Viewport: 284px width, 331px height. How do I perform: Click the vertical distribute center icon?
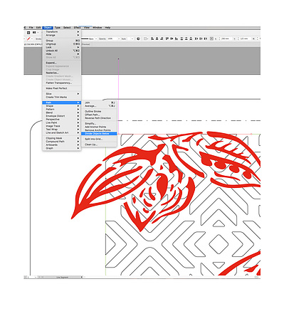coord(186,38)
